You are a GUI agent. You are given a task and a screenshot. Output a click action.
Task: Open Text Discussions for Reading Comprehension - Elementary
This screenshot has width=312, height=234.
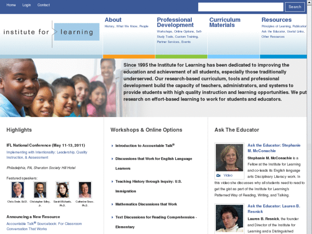pos(156,222)
